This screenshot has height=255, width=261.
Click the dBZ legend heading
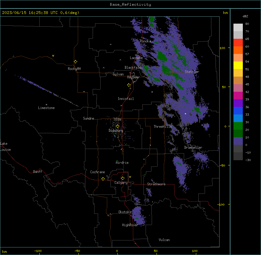click(245, 16)
